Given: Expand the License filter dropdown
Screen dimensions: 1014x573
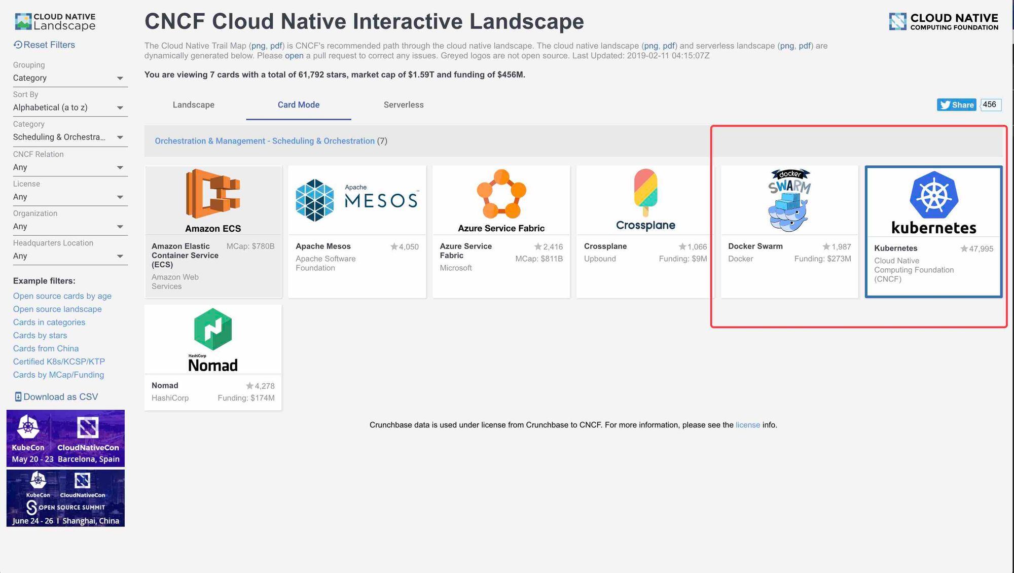Looking at the screenshot, I should point(68,197).
